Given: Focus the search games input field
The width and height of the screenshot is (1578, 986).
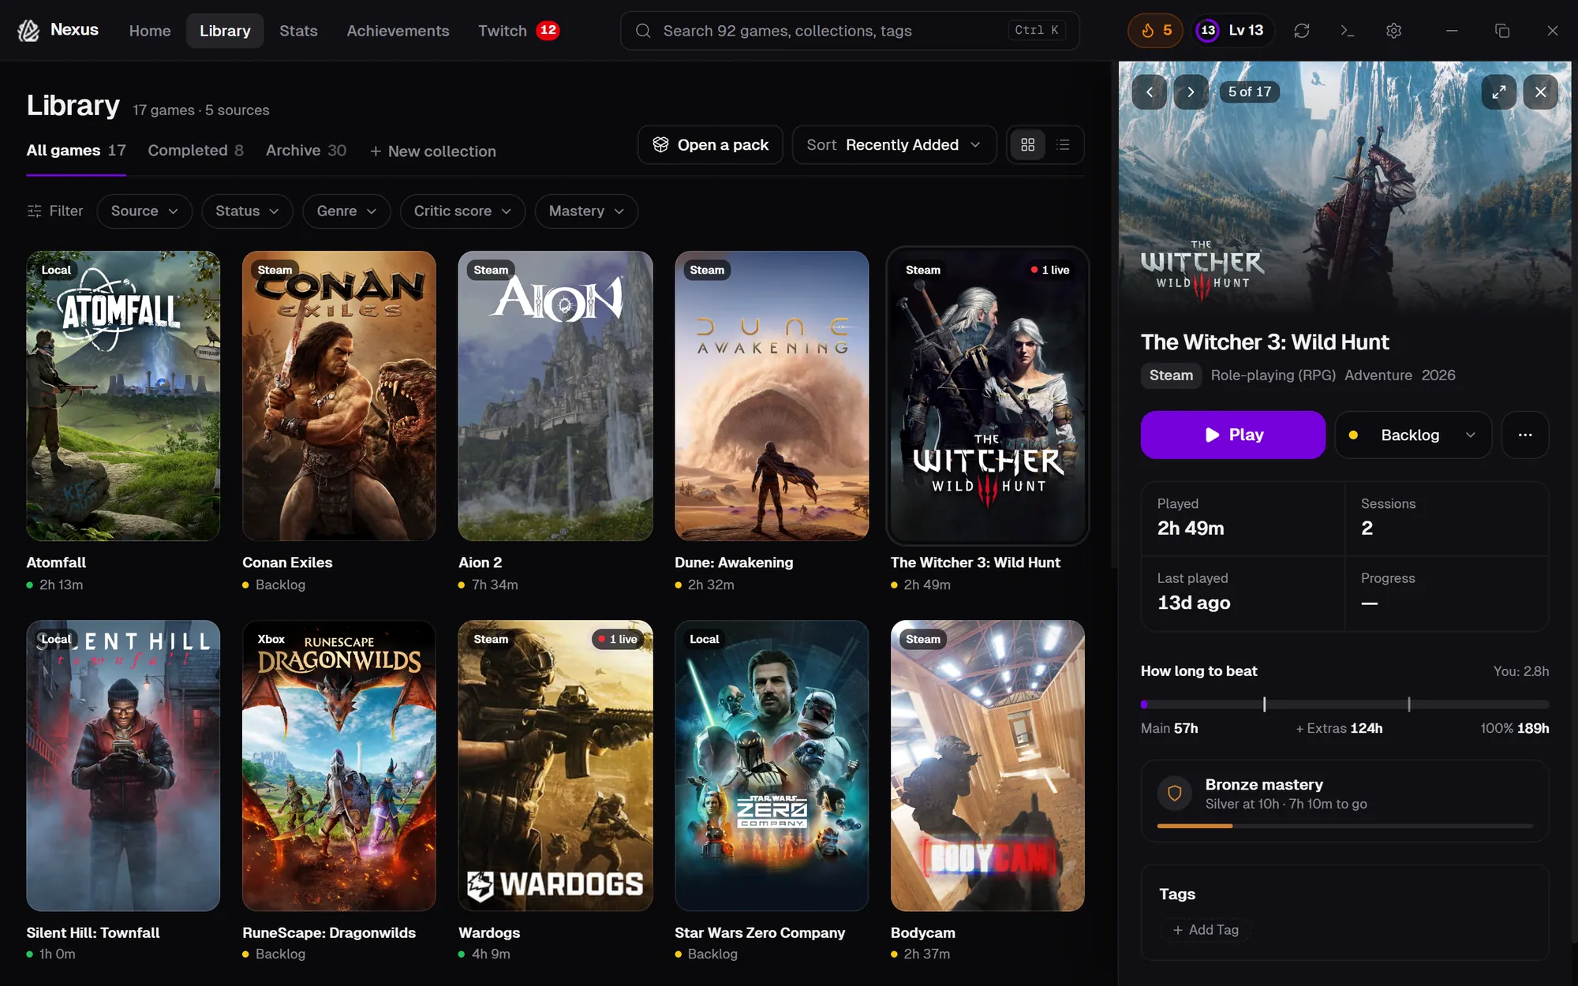Looking at the screenshot, I should click(850, 31).
